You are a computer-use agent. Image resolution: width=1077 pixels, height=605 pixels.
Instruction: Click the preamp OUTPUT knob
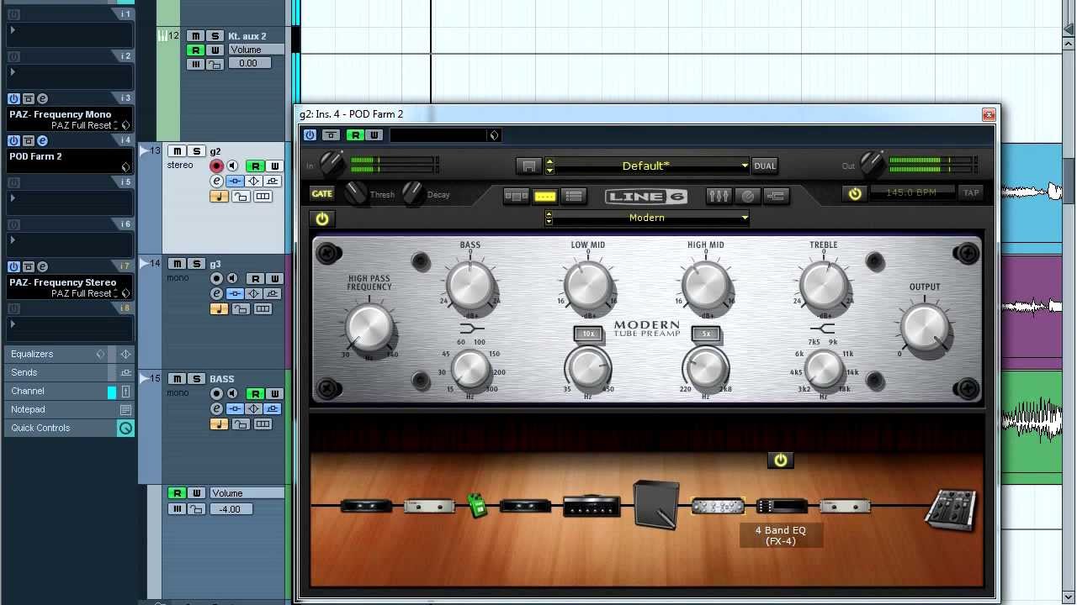tap(925, 328)
